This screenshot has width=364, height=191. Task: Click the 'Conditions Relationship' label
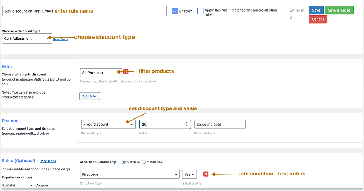[x=98, y=162]
